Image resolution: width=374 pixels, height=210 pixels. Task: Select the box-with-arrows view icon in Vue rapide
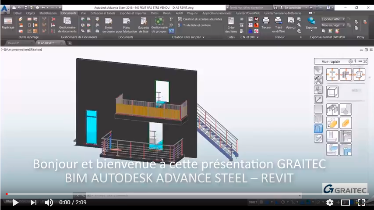coord(359,74)
